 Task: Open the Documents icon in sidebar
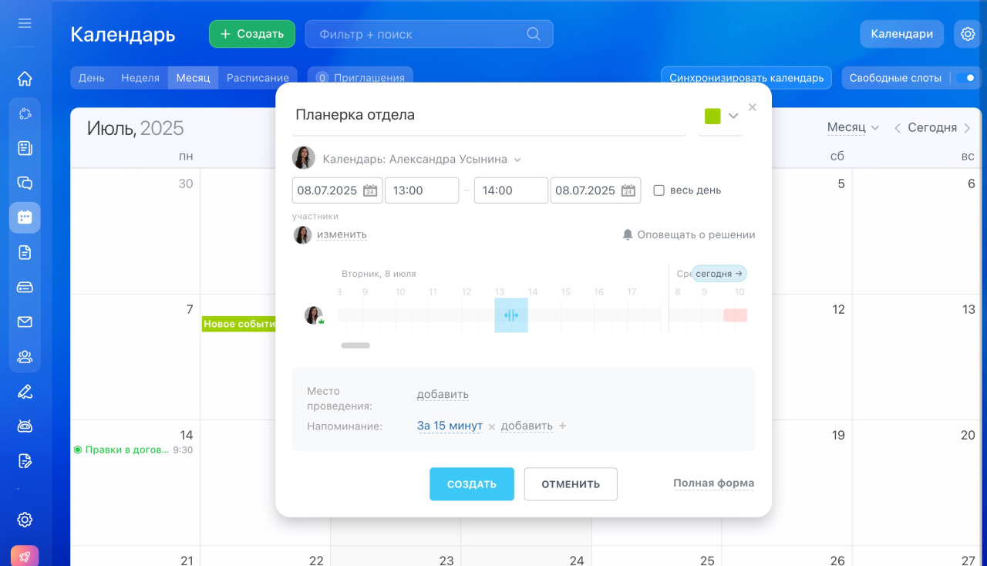click(25, 252)
